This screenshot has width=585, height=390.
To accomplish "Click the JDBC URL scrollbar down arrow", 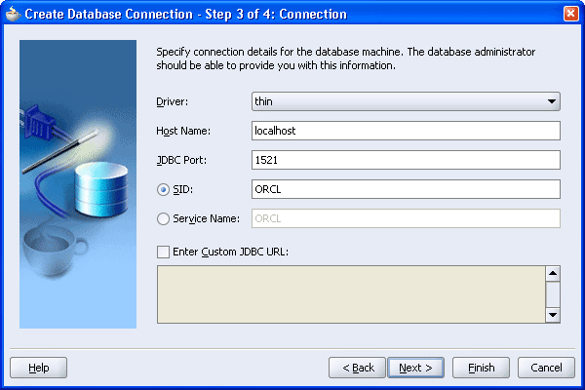I will [553, 315].
